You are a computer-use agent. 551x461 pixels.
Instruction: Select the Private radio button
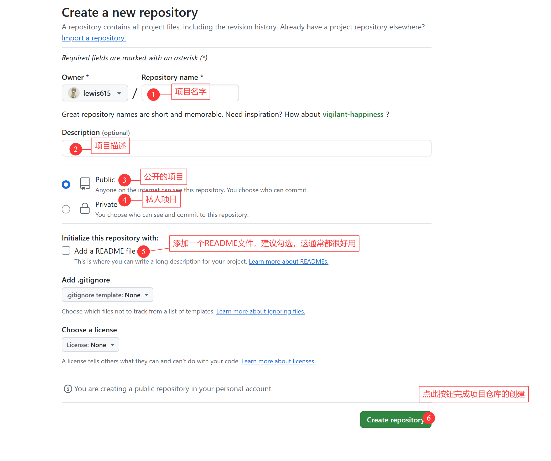(x=66, y=209)
